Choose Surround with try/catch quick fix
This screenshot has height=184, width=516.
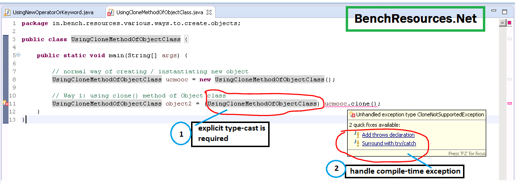pos(389,143)
